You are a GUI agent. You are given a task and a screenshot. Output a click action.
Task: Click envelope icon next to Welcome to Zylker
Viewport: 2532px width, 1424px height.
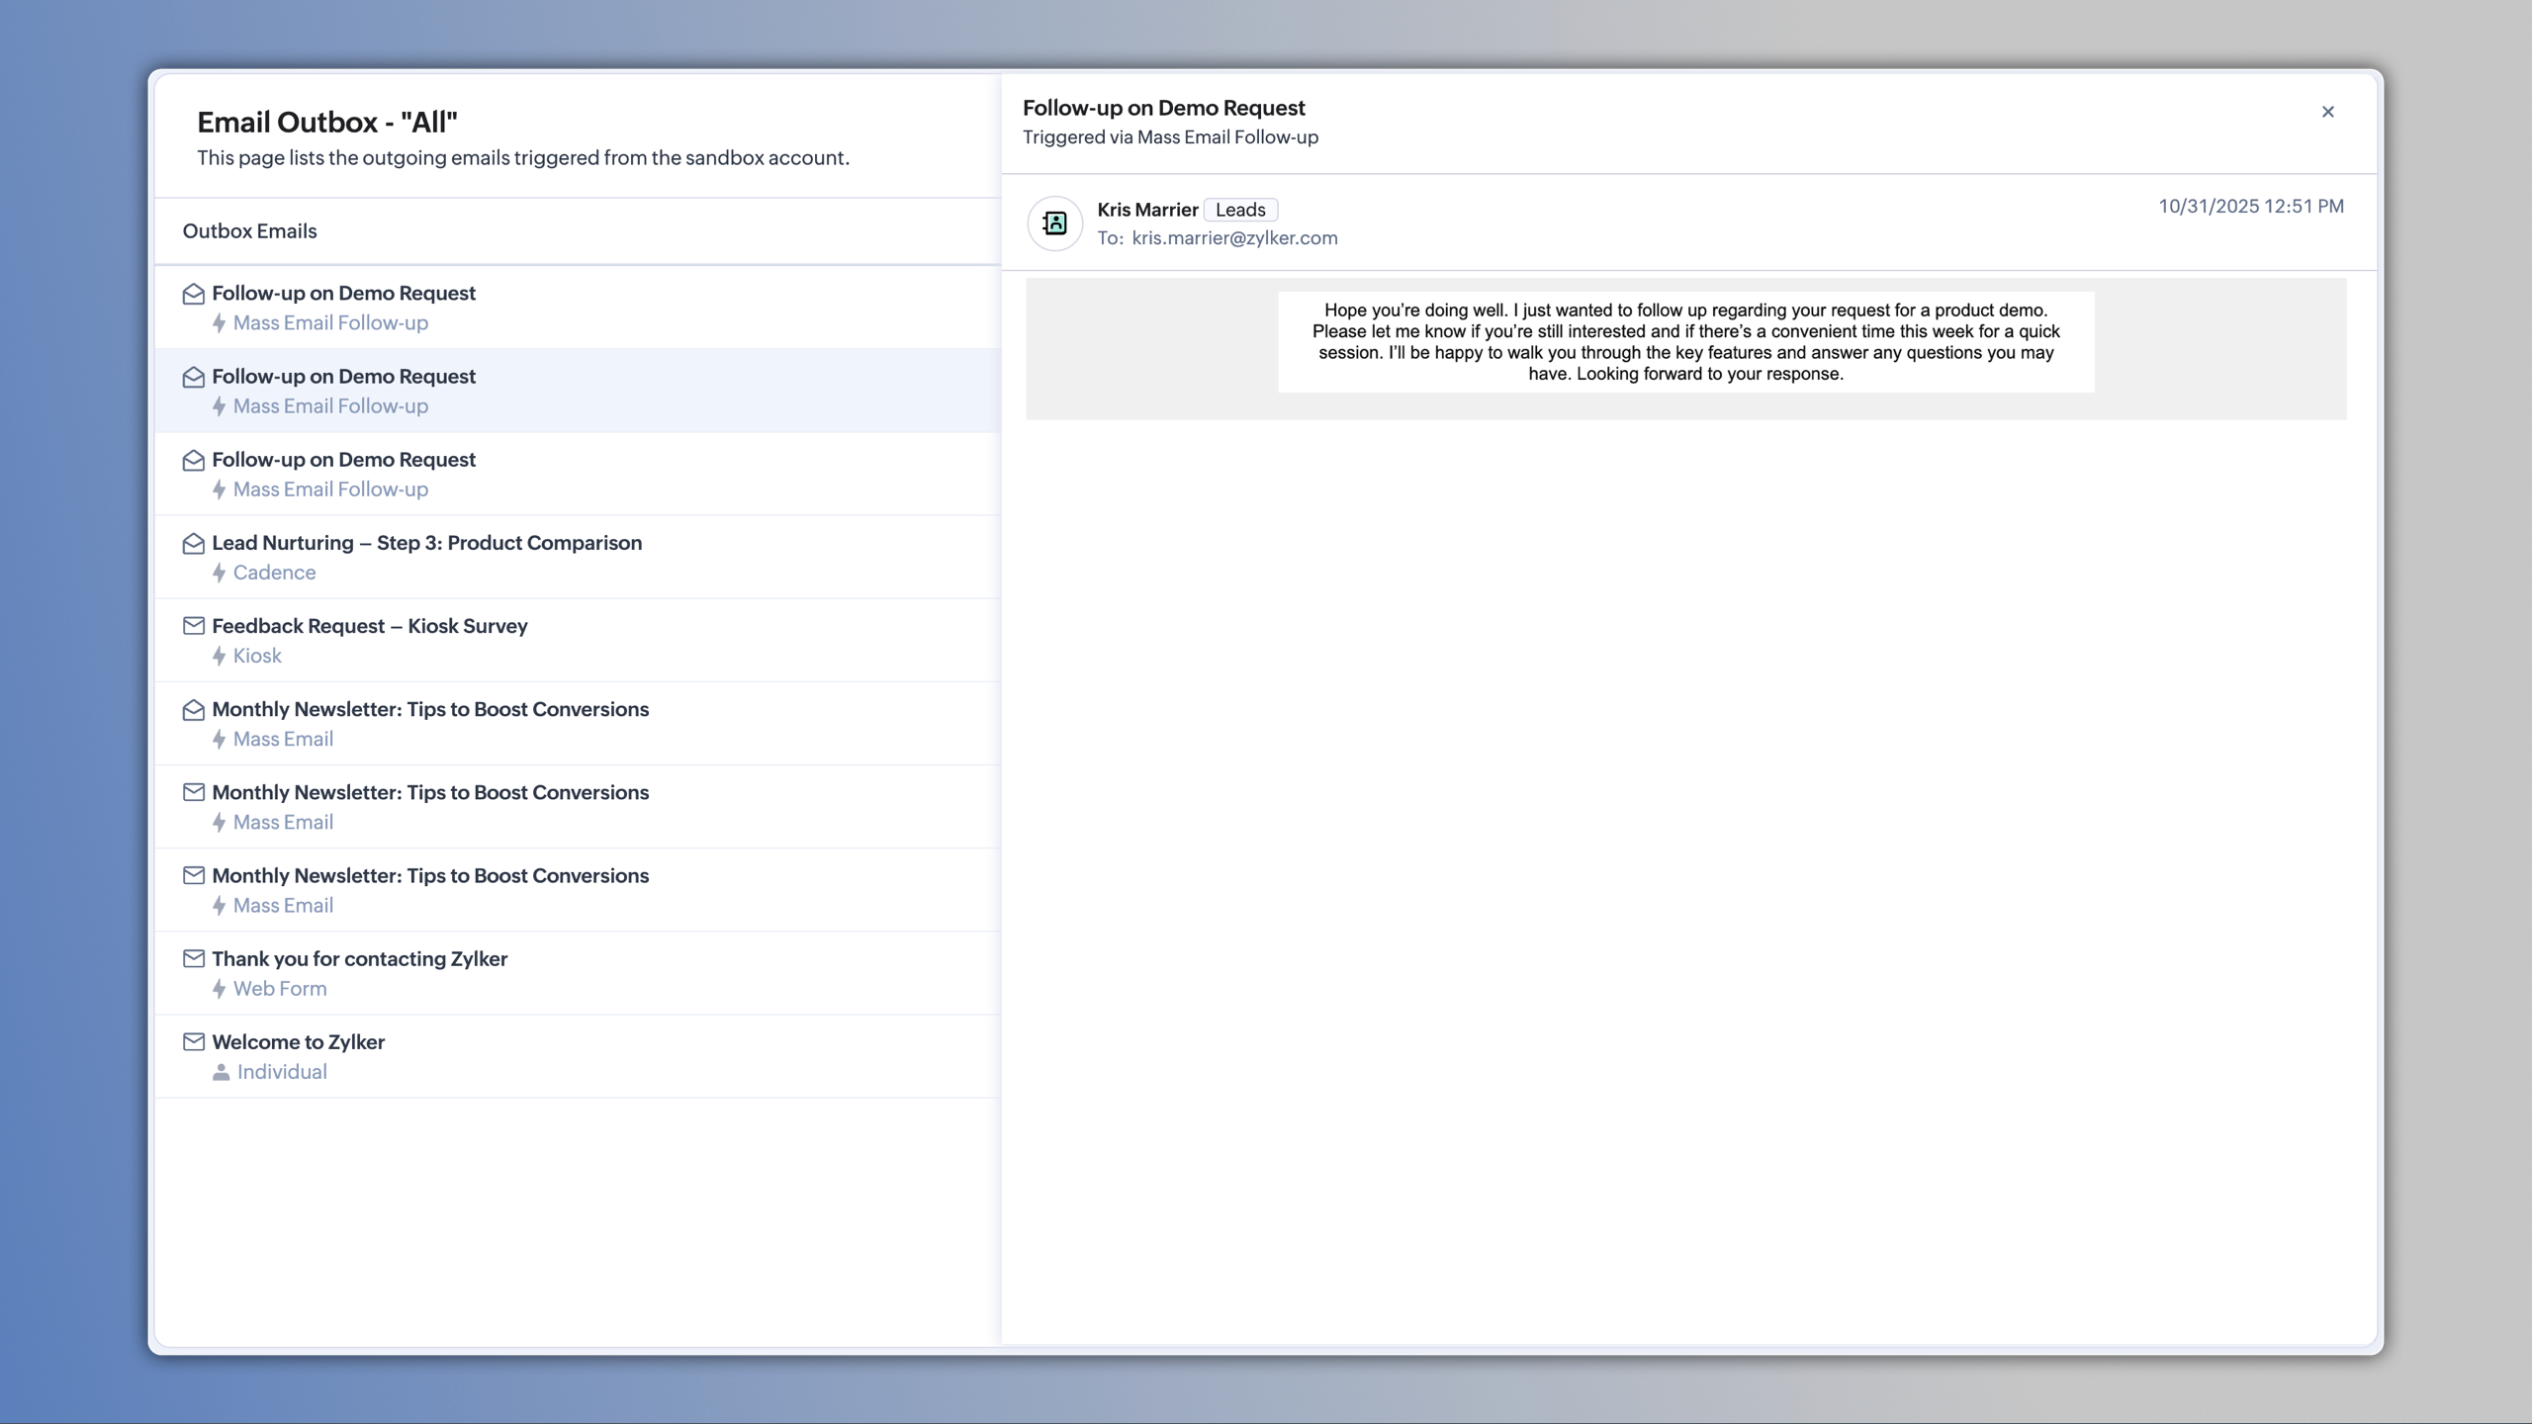tap(194, 1041)
